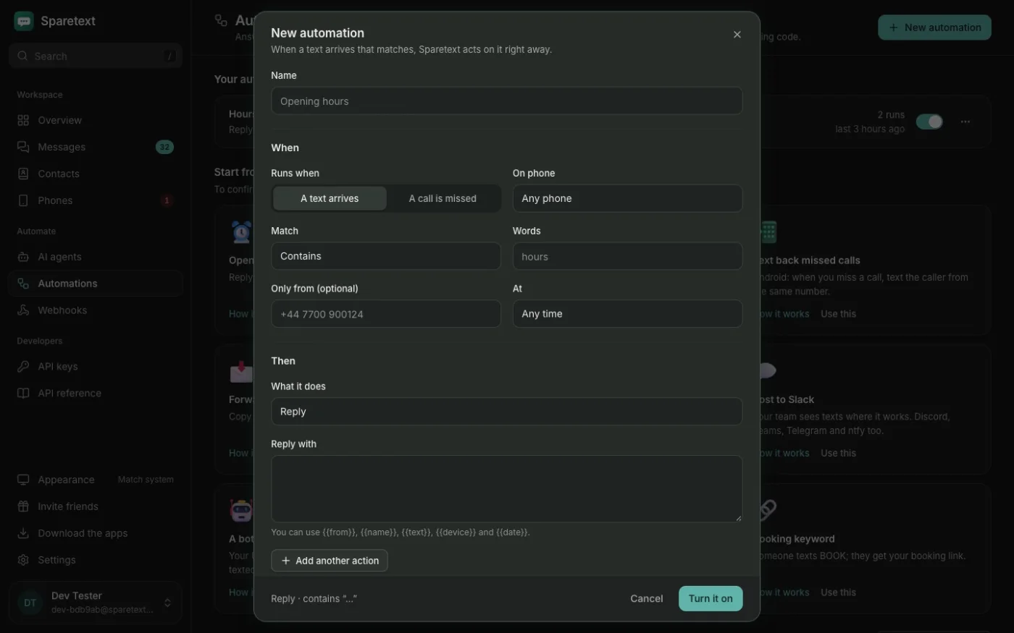This screenshot has height=633, width=1014.
Task: Go to Automations in the sidebar
Action: tap(96, 284)
